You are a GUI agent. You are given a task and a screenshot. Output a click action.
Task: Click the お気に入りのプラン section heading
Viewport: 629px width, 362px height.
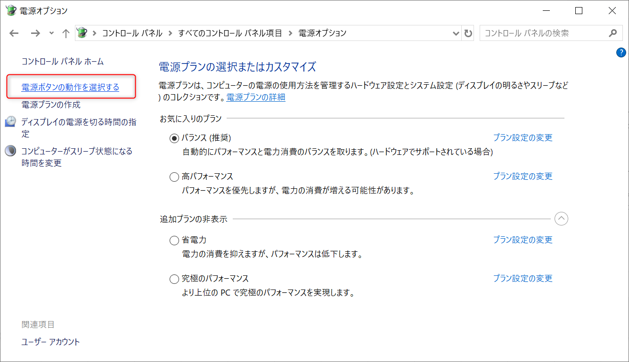(190, 119)
